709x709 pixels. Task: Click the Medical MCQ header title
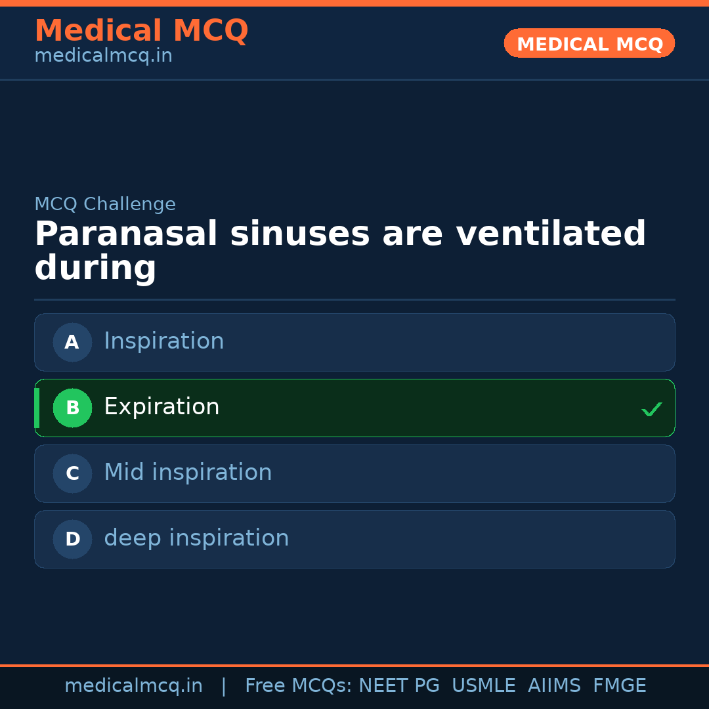141,31
